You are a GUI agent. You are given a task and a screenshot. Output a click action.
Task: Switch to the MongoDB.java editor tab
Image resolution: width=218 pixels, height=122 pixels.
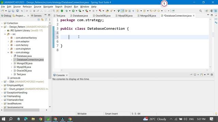point(147,16)
